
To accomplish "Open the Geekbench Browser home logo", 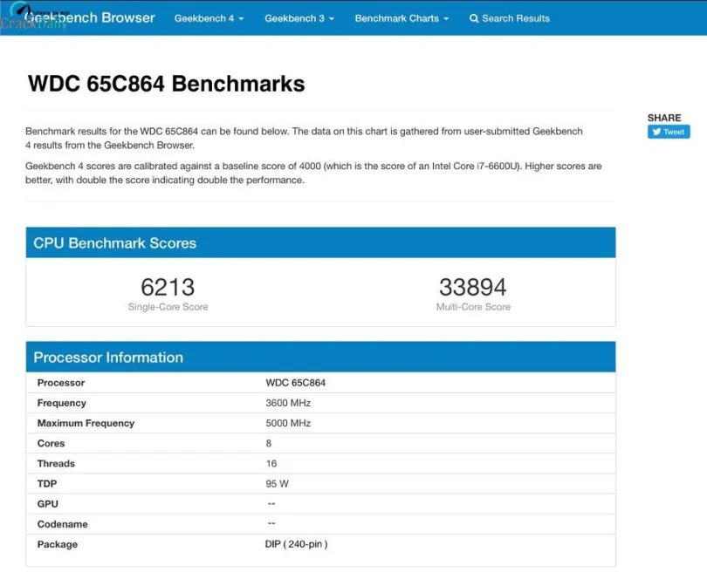I will point(89,18).
